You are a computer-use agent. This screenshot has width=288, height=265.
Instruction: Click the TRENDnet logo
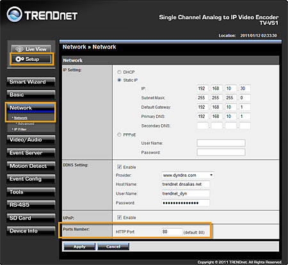pyautogui.click(x=42, y=15)
